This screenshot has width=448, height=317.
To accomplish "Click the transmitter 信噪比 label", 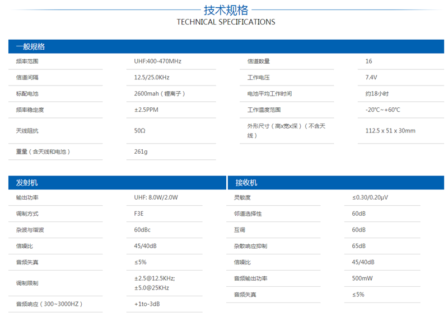I will point(24,246).
